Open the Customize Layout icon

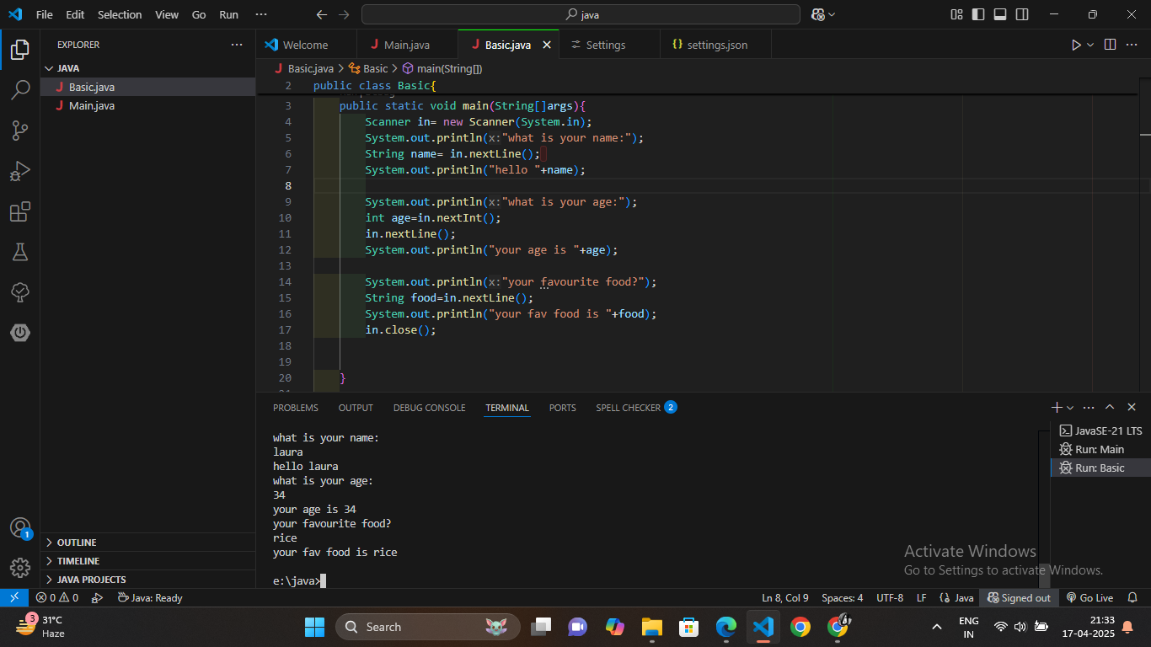tap(956, 14)
